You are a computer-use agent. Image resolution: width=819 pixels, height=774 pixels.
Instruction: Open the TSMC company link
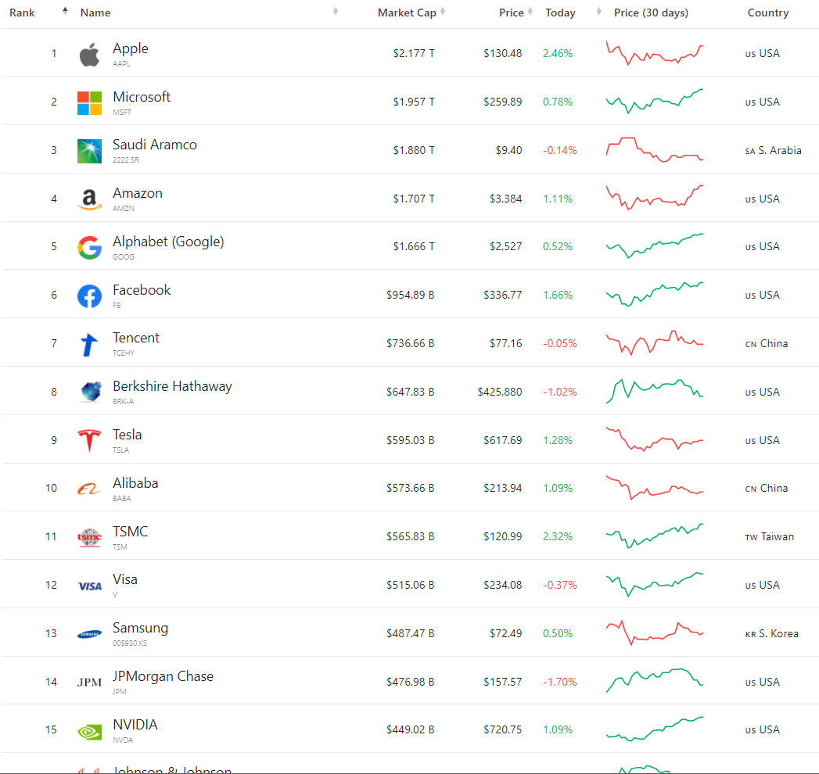[130, 532]
